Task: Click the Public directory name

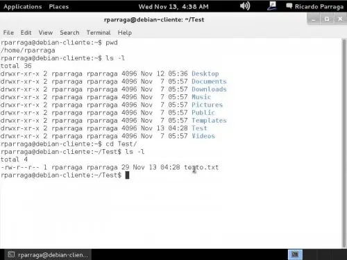Action: coord(203,113)
